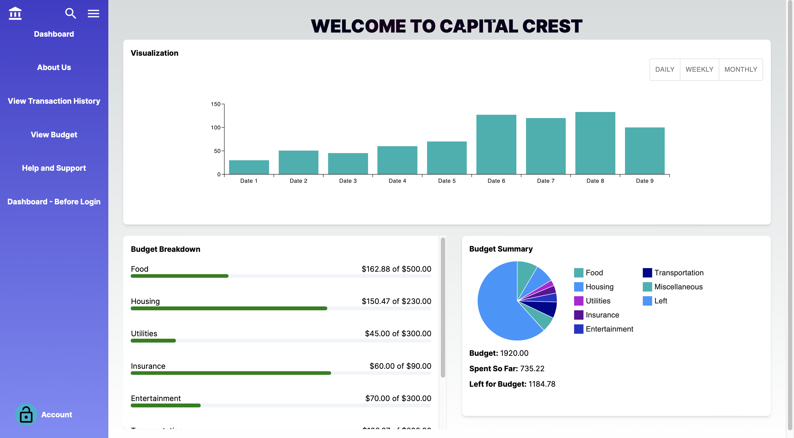Click the Left legend color swatch
The image size is (794, 438).
point(647,301)
